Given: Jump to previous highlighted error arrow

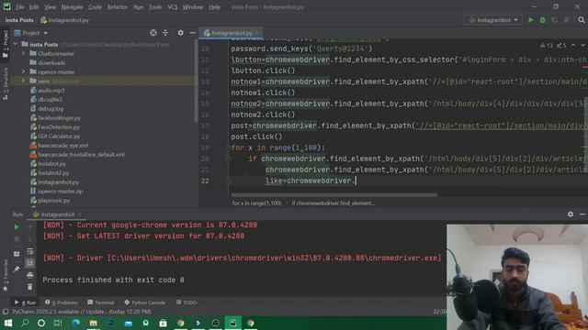Looking at the screenshot, I should click(x=573, y=45).
